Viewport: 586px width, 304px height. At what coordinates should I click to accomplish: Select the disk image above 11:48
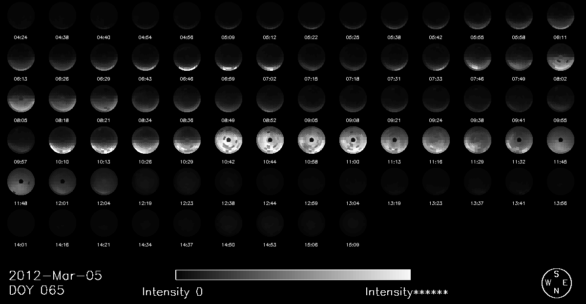(x=21, y=182)
